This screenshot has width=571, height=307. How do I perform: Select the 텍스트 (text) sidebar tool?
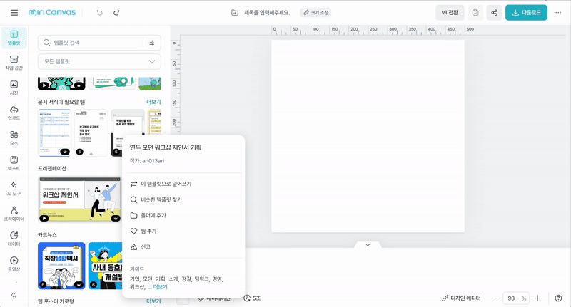pos(14,163)
